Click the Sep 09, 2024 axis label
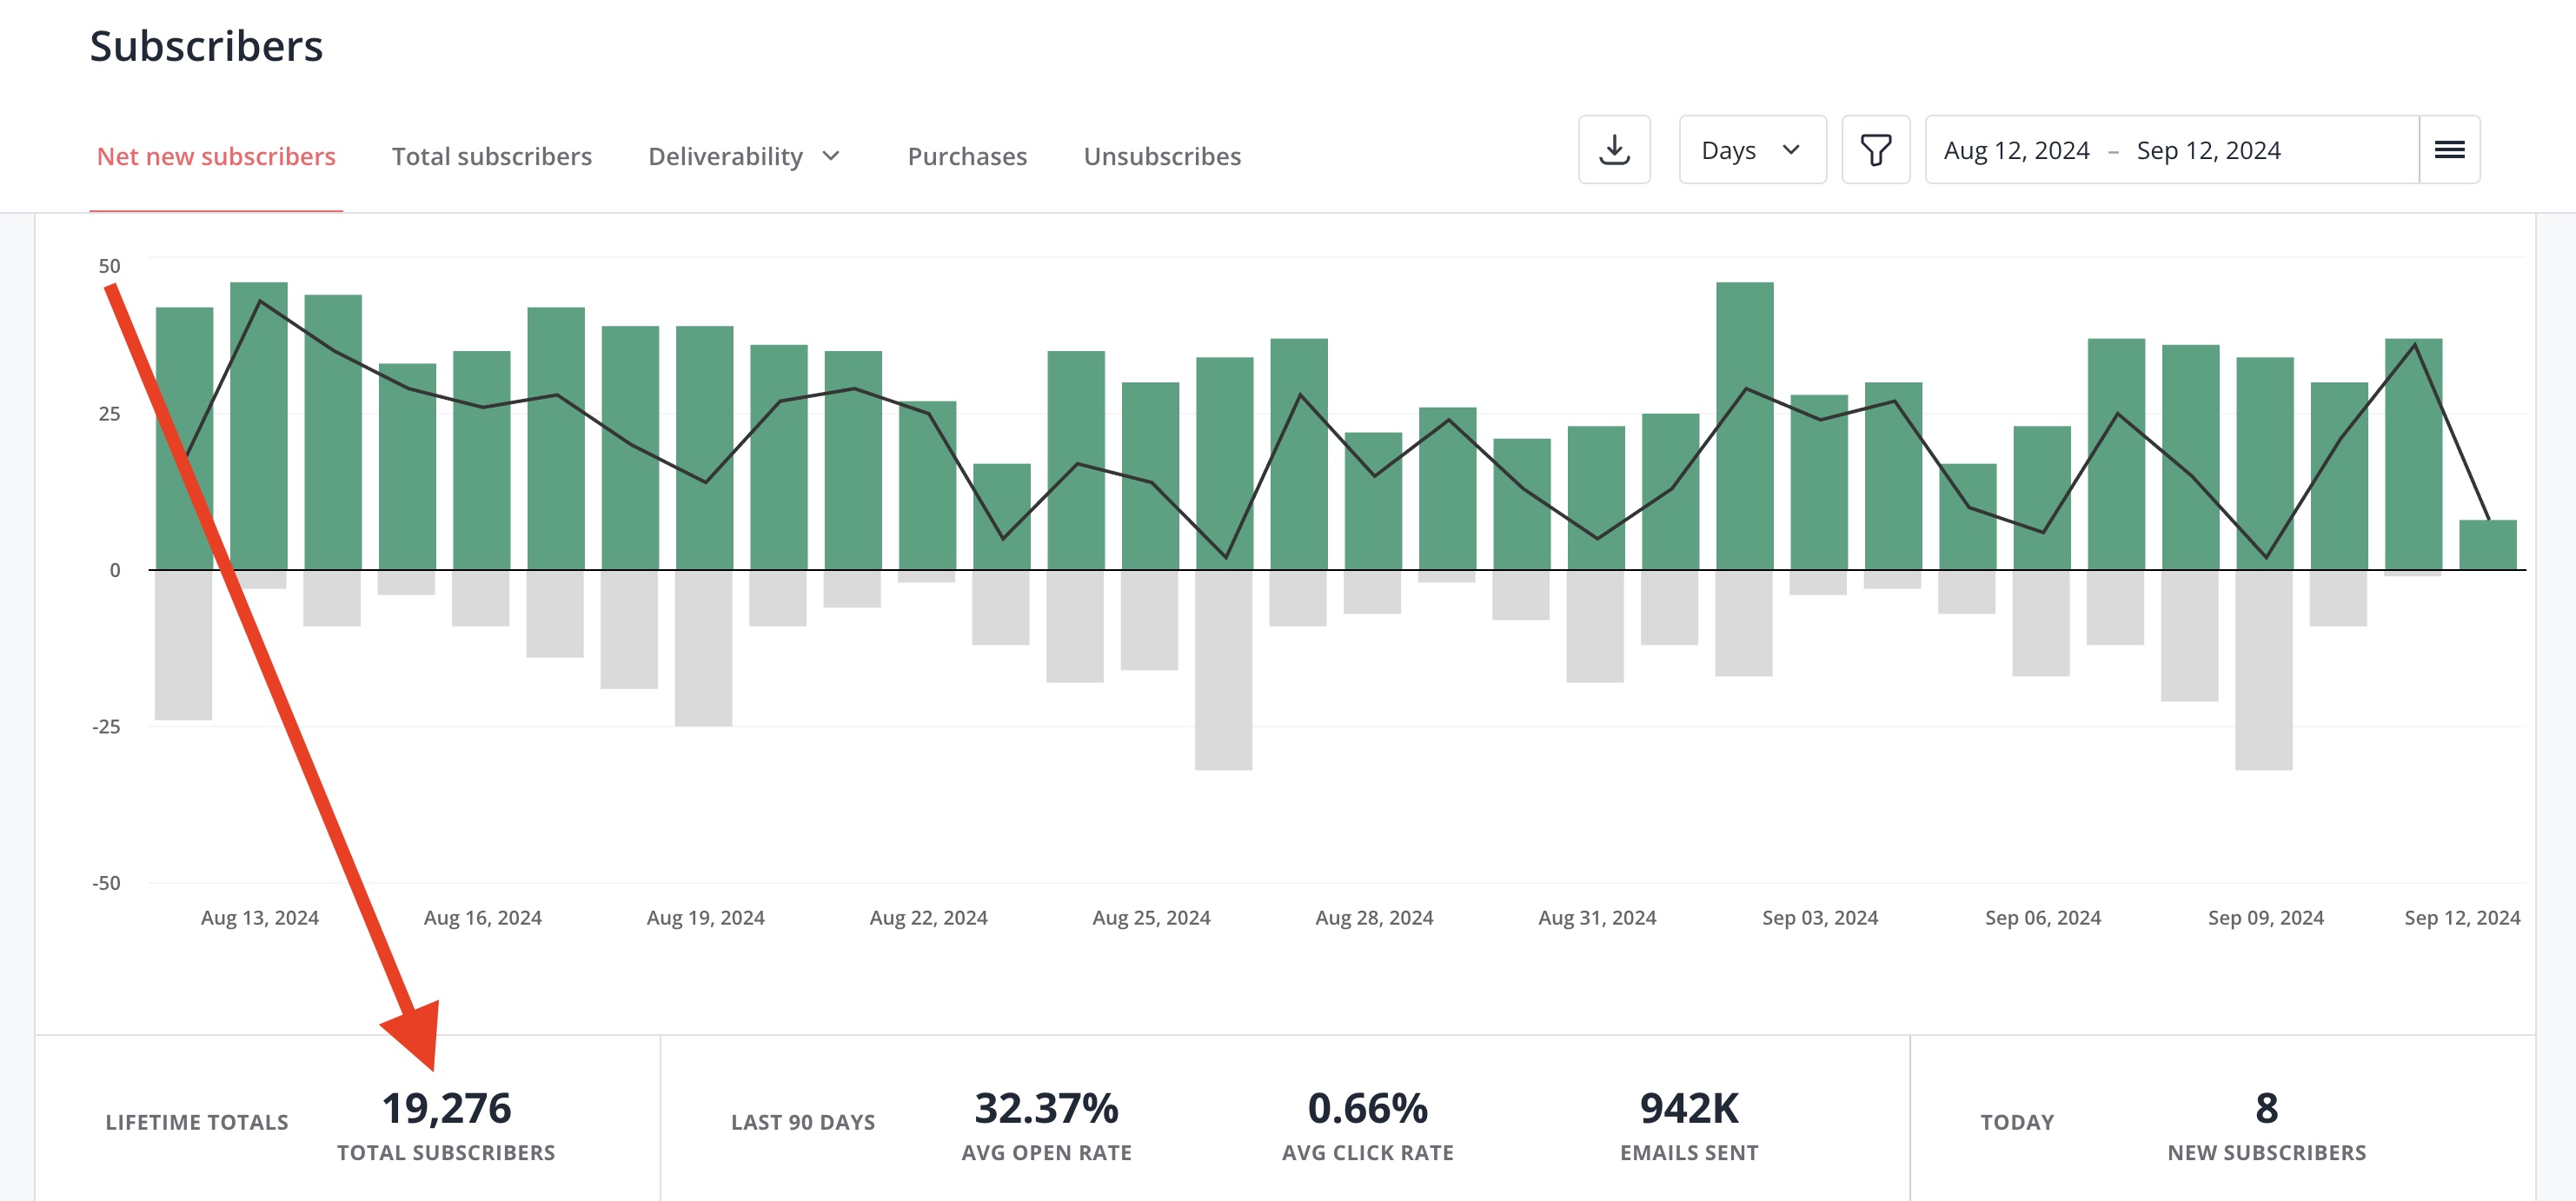This screenshot has height=1201, width=2576. (x=2265, y=917)
